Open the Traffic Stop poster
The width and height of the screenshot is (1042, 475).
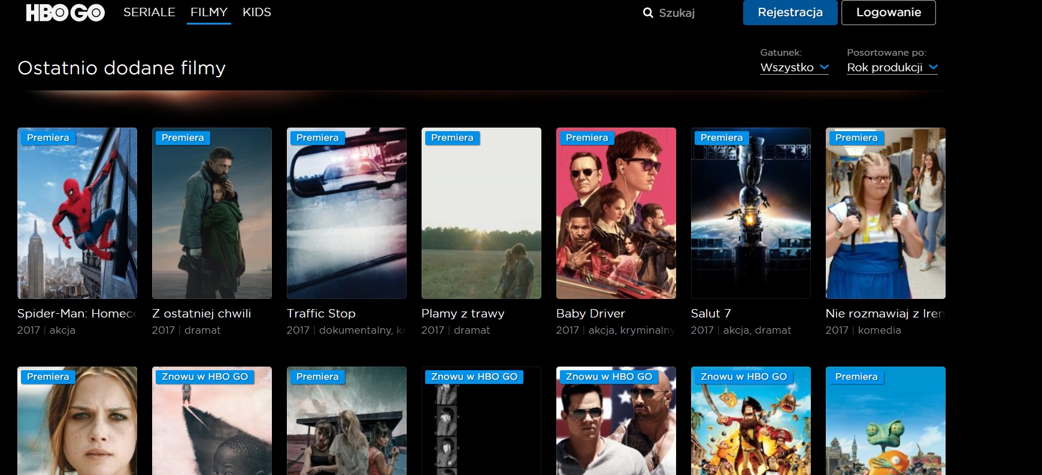click(347, 213)
